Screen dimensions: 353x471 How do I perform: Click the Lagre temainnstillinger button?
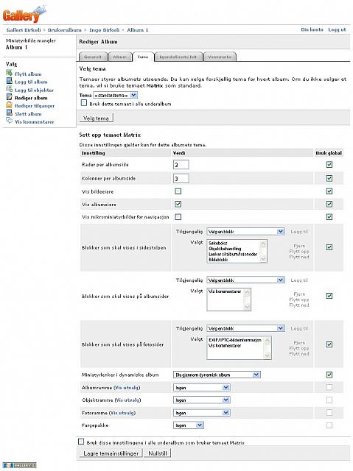pos(111,453)
